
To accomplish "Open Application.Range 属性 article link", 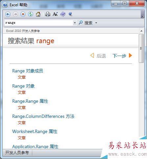I will [x=35, y=146].
